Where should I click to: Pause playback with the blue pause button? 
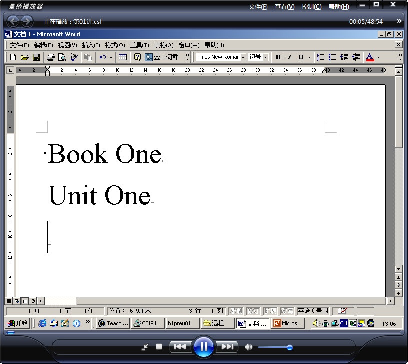click(203, 346)
